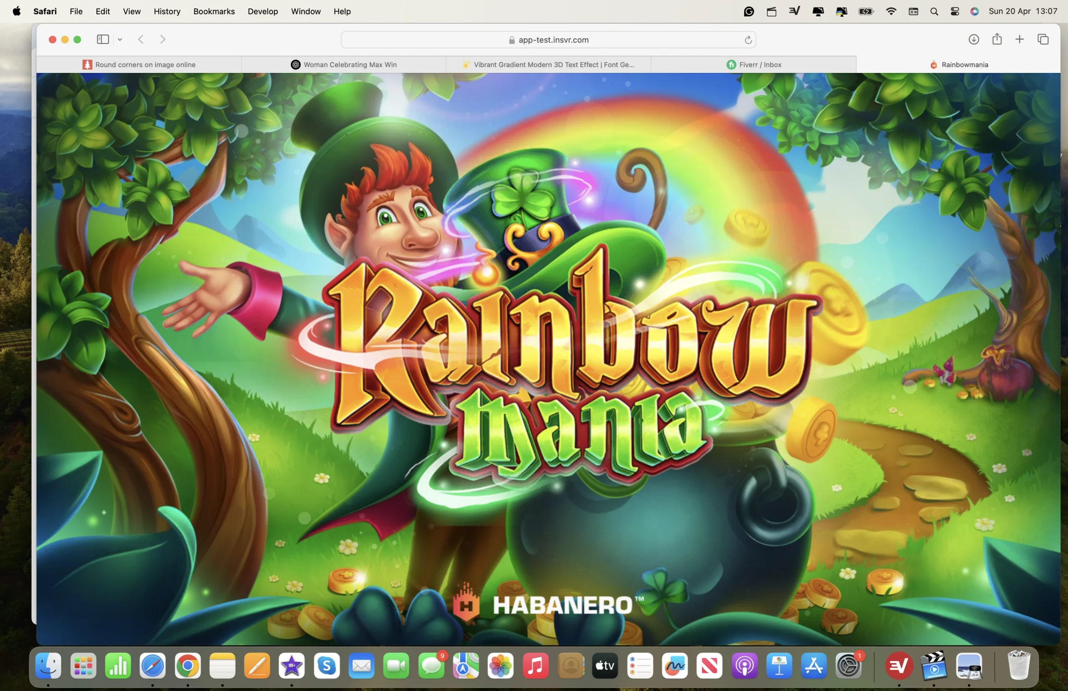Open the Develop menu
Image resolution: width=1068 pixels, height=691 pixels.
(x=263, y=11)
